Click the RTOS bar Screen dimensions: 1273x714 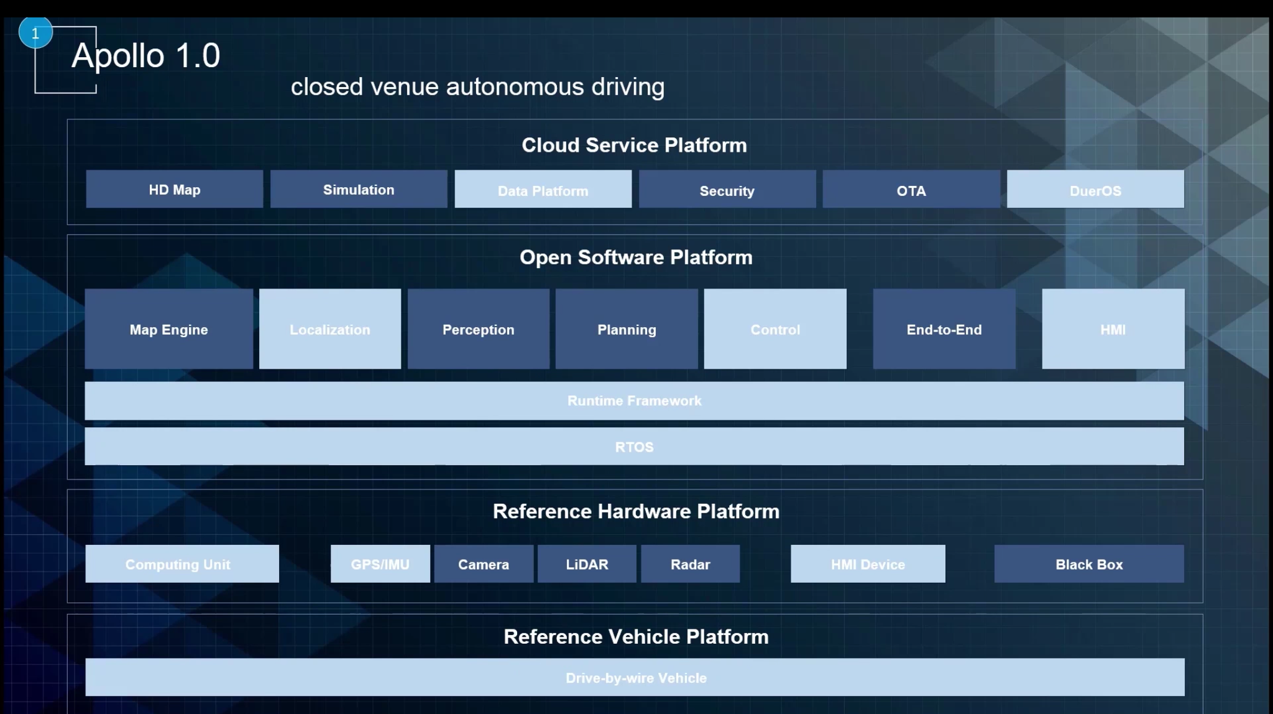(x=634, y=447)
